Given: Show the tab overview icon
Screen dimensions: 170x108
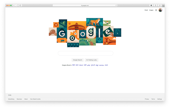Looking at the screenshot, I should point(160,5).
